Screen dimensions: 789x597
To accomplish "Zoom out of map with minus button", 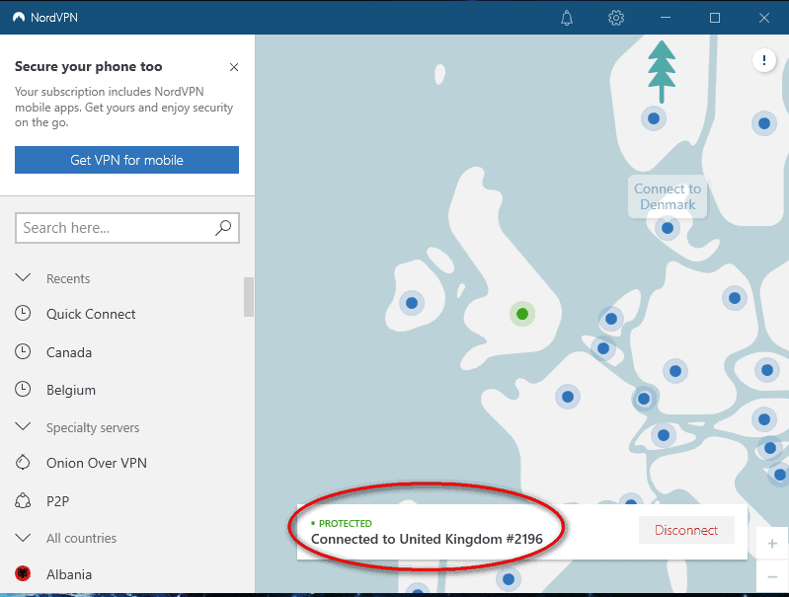I will tap(772, 576).
